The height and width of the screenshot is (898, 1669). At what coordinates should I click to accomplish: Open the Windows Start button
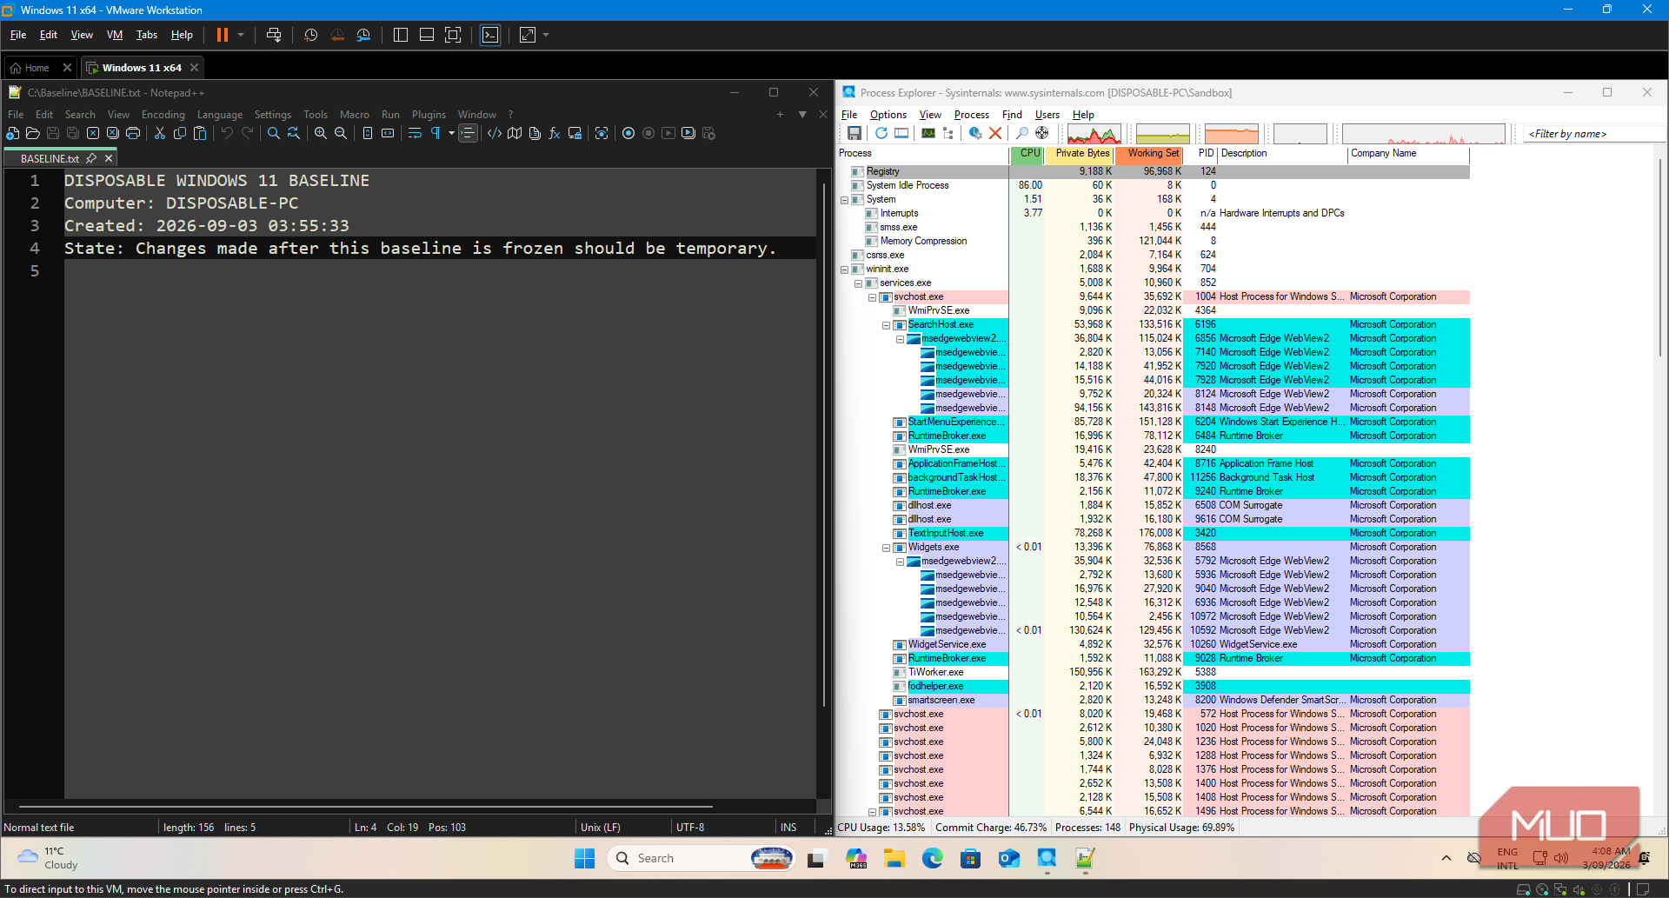pyautogui.click(x=585, y=859)
